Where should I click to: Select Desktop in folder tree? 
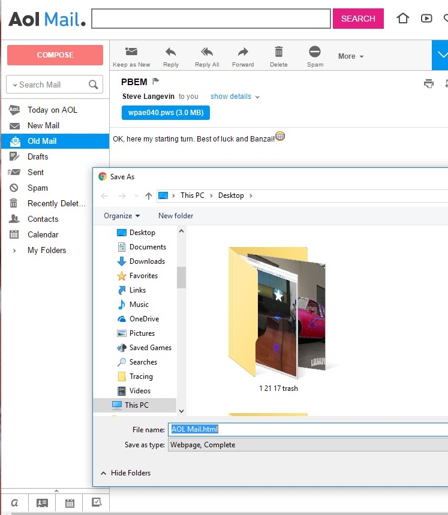[142, 233]
